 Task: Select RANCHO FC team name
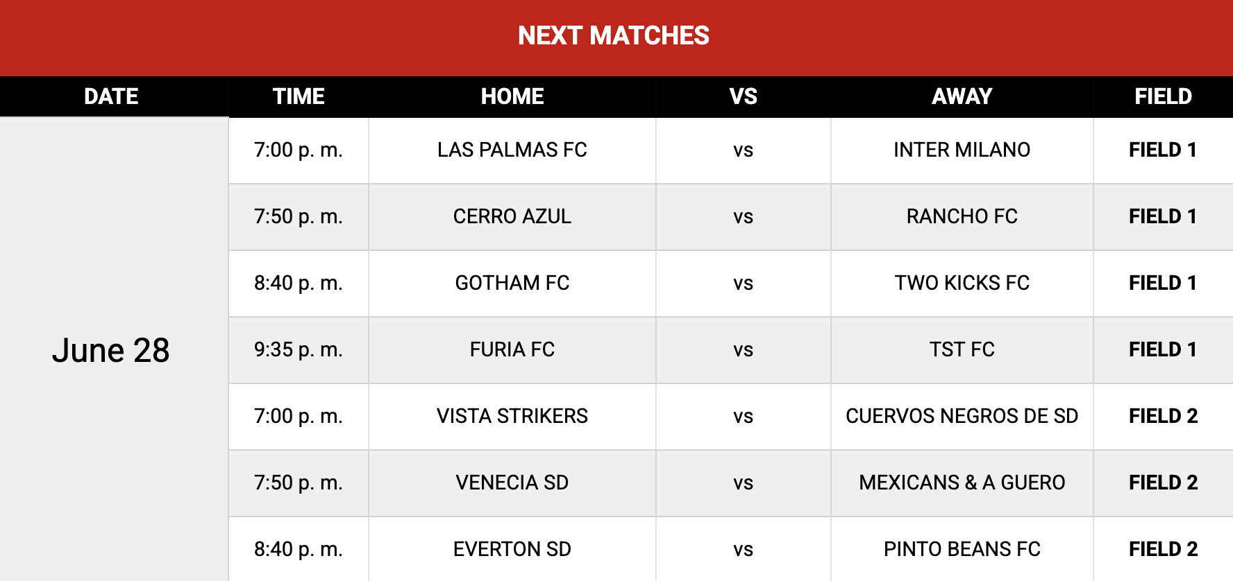point(962,216)
